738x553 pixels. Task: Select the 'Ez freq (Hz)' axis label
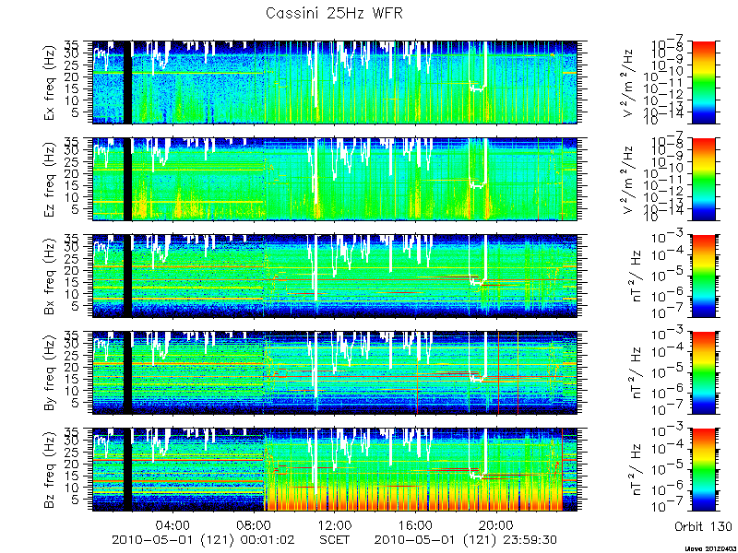coord(50,179)
